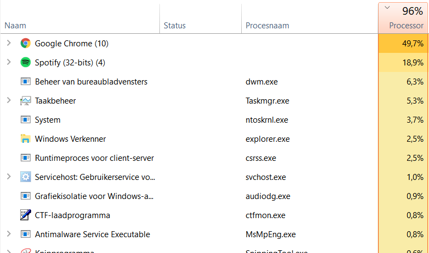
Task: Click the Antimalware Service Executable icon
Action: point(25,234)
